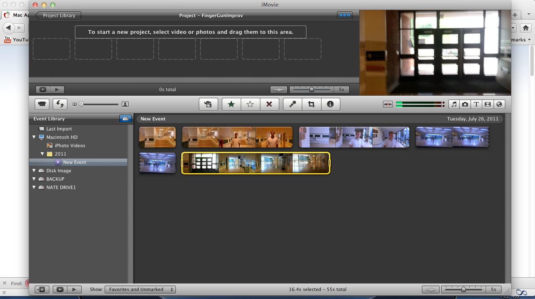Adjust event browser clip duration slider
The height and width of the screenshot is (299, 535).
tap(464, 289)
